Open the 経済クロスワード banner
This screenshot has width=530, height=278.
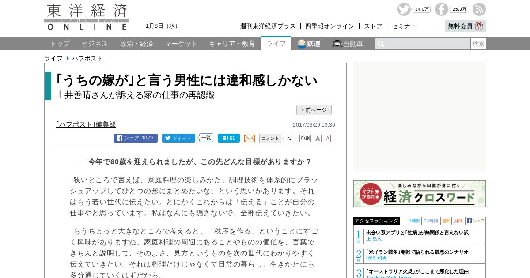[x=420, y=194]
